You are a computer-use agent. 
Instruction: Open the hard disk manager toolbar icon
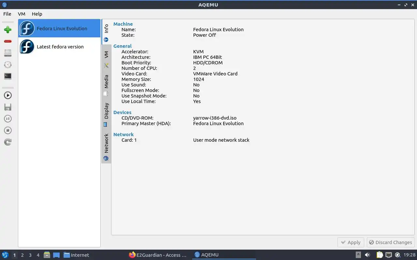pyautogui.click(x=8, y=53)
